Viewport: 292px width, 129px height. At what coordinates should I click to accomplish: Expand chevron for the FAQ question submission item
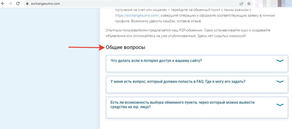pyautogui.click(x=280, y=82)
